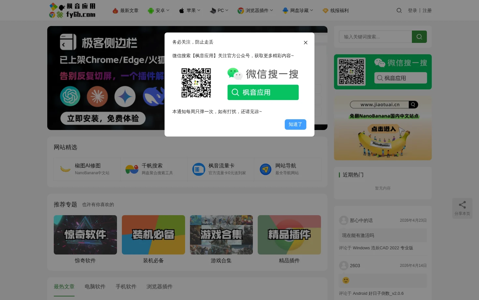Screen dimensions: 479x300
Task: Switch to the 浏览器插件 tab
Action: [x=160, y=287]
